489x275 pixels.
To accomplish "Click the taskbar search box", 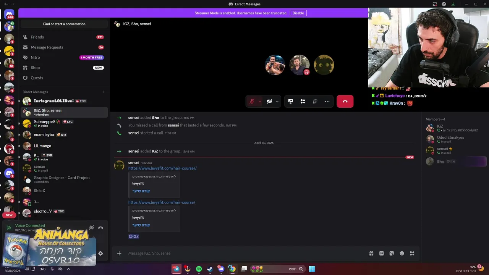I will coord(278,269).
